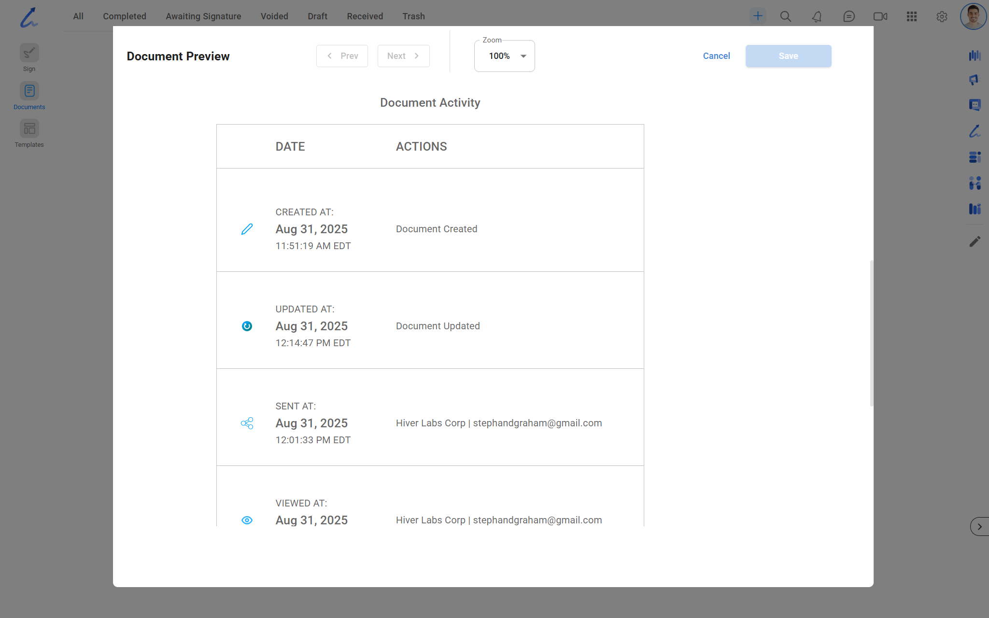Viewport: 989px width, 618px height.
Task: Open notifications bell icon
Action: coord(817,16)
